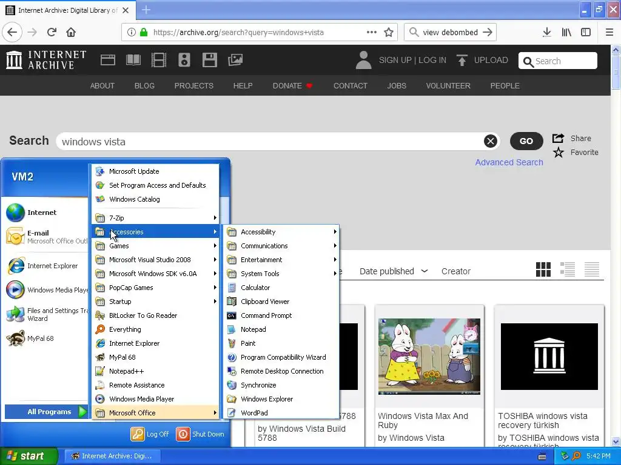Launch Windows Explorer from Accessories
The width and height of the screenshot is (621, 465).
281,399
